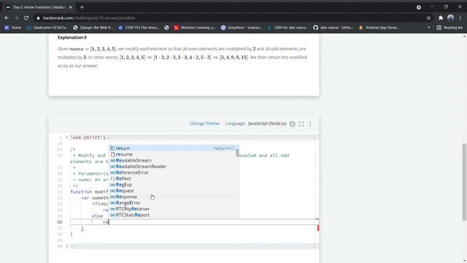Open the Chrome profile avatar
This screenshot has width=467, height=263.
[x=451, y=18]
